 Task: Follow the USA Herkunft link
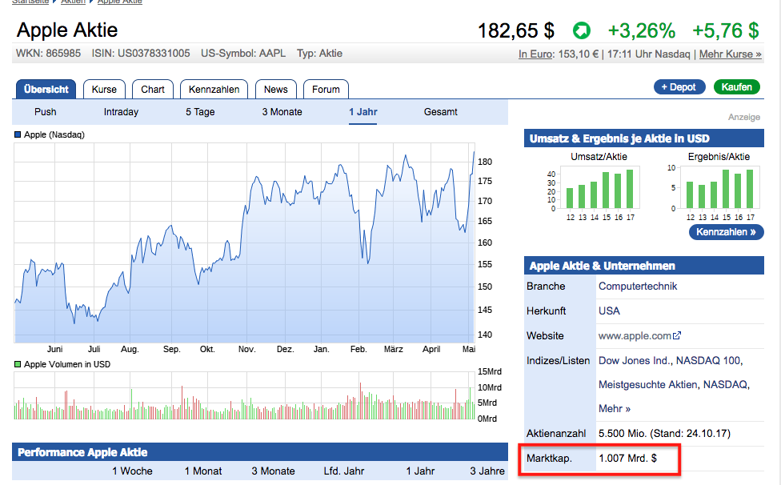point(609,311)
